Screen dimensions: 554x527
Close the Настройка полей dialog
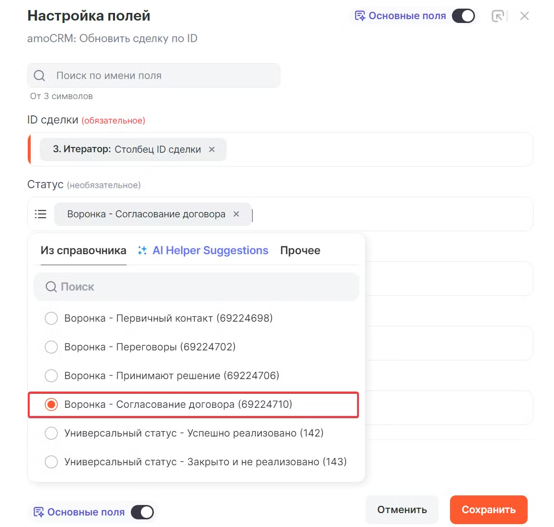(525, 16)
